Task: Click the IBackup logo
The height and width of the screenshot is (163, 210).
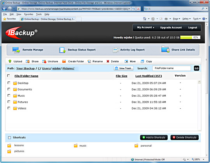Action: click(21, 33)
